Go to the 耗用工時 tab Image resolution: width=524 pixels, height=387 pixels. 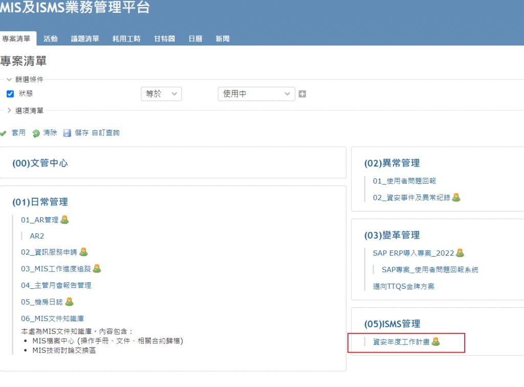pyautogui.click(x=126, y=39)
